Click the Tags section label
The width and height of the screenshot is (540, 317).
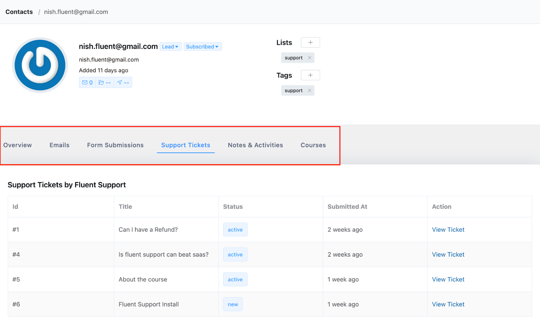click(284, 75)
